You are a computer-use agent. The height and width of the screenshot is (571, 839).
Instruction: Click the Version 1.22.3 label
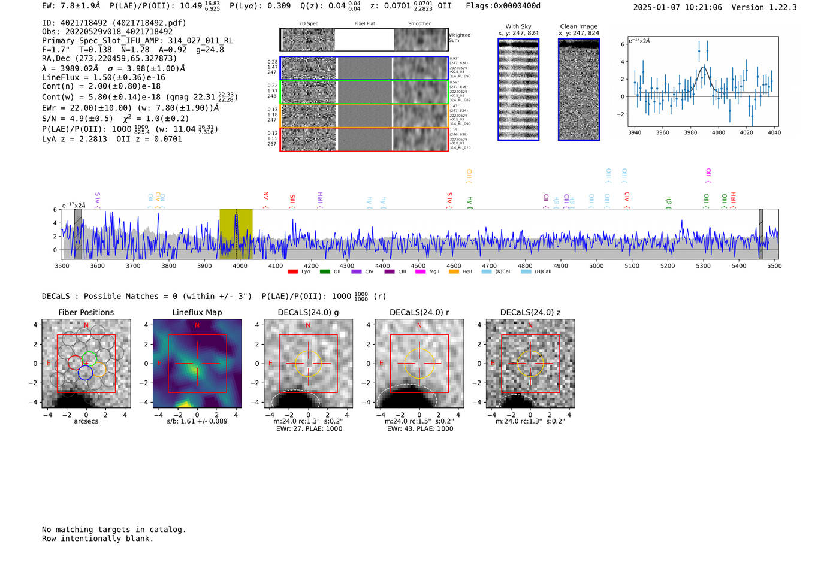coord(764,7)
